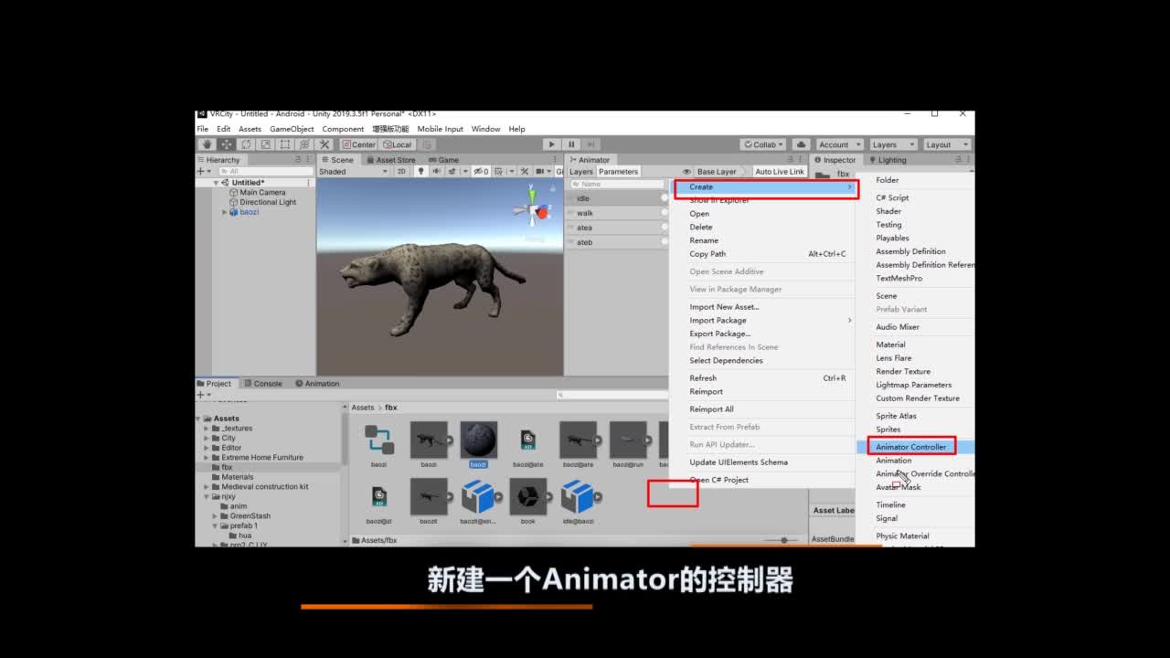The height and width of the screenshot is (658, 1170).
Task: Select the Materials folder in Project
Action: click(237, 477)
